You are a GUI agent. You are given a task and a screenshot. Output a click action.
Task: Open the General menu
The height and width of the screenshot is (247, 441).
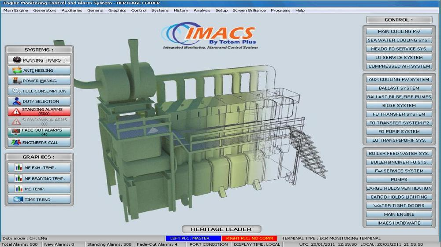(x=95, y=10)
